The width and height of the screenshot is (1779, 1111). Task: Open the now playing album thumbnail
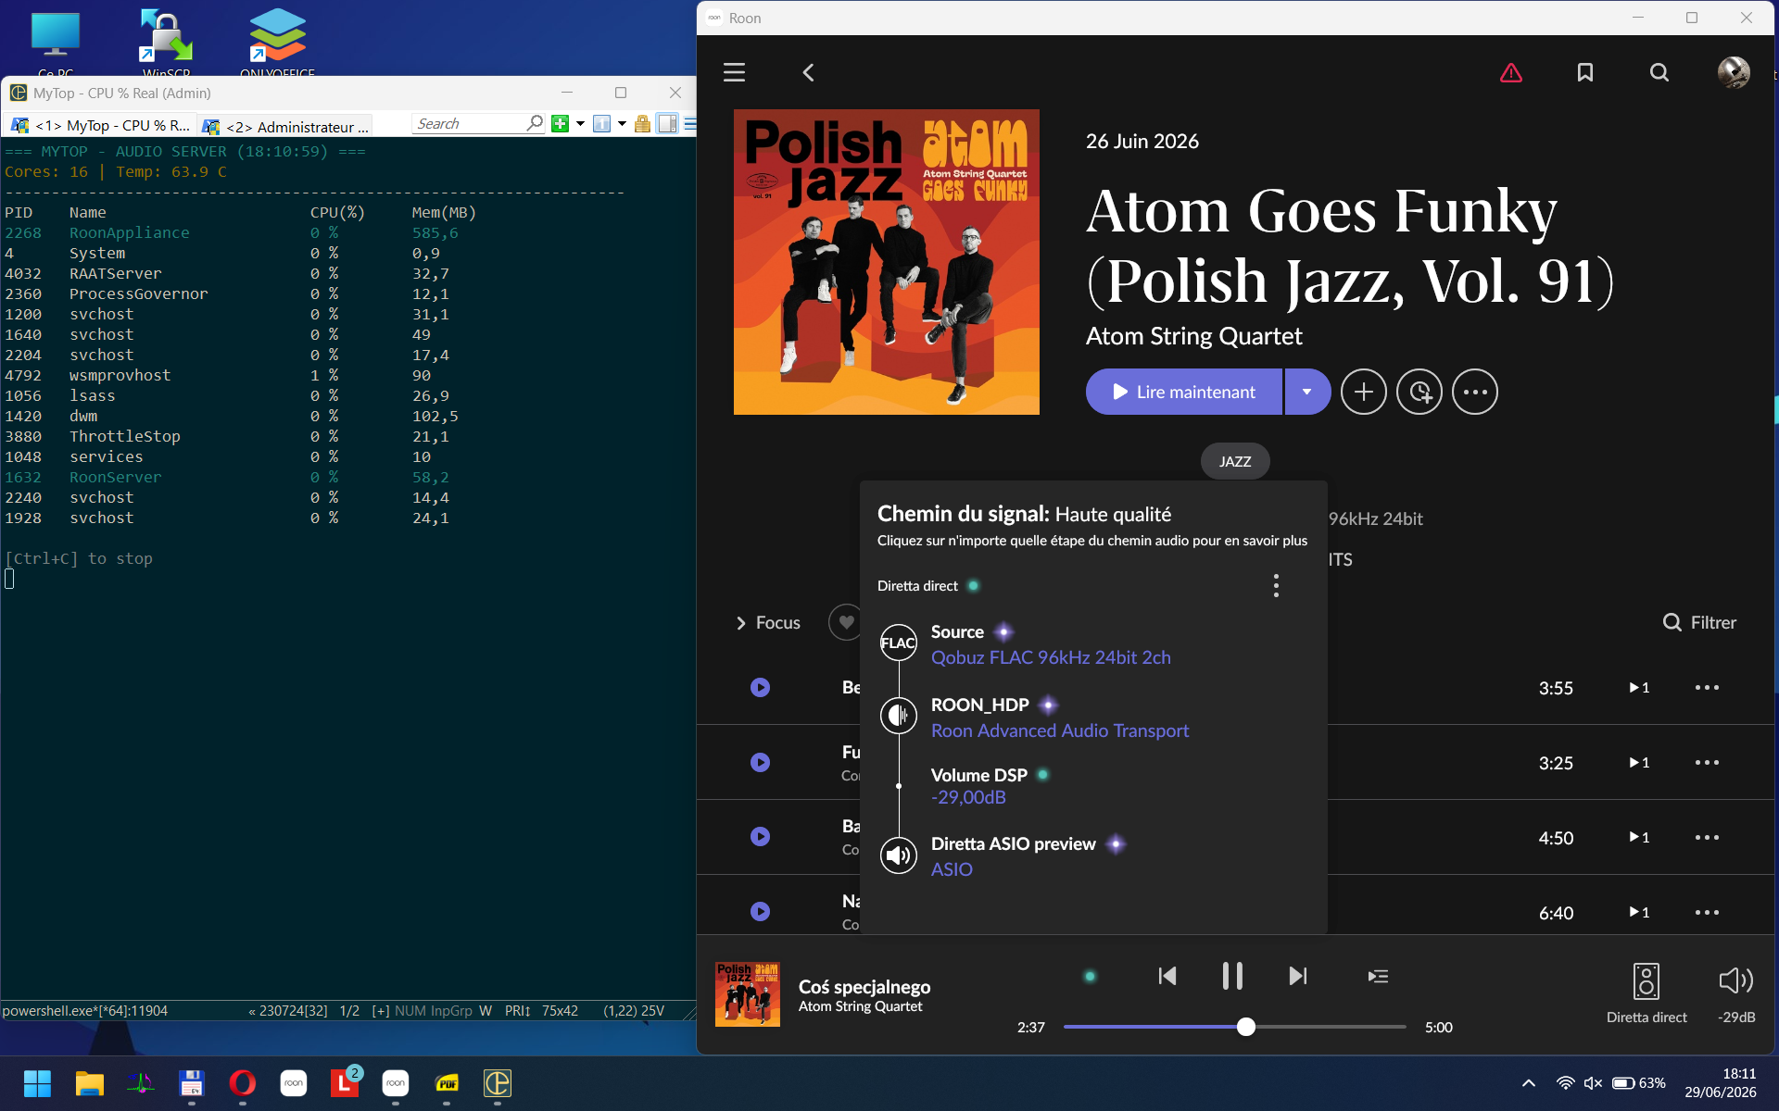(x=747, y=993)
